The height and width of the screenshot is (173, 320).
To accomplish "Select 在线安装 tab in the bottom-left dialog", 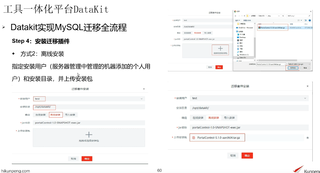I will [41, 115].
